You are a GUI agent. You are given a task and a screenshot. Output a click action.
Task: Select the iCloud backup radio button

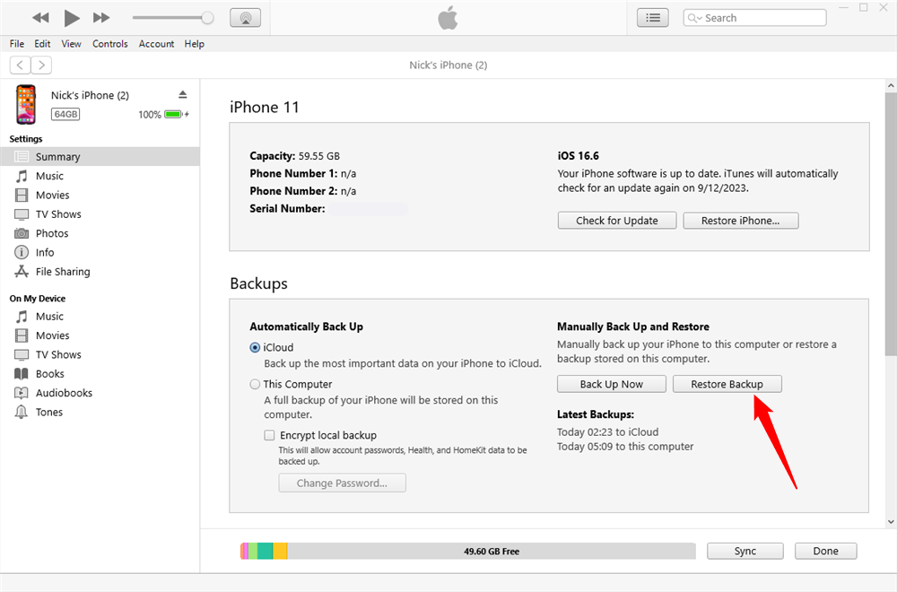256,348
